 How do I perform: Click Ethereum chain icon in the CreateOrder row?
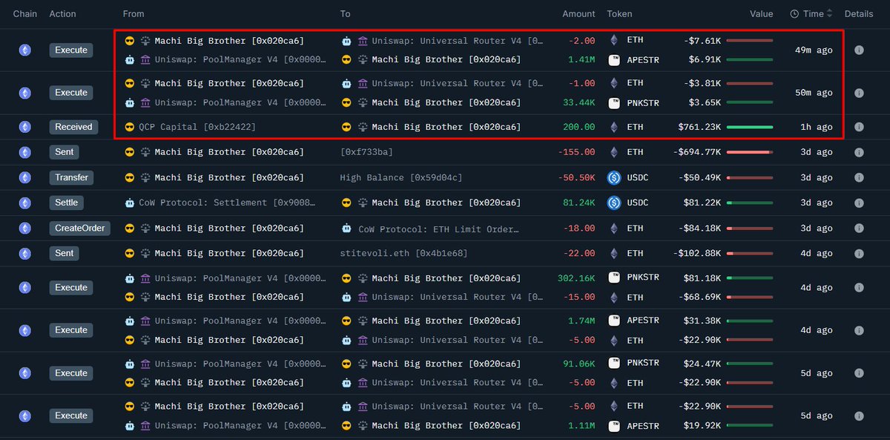coord(25,228)
